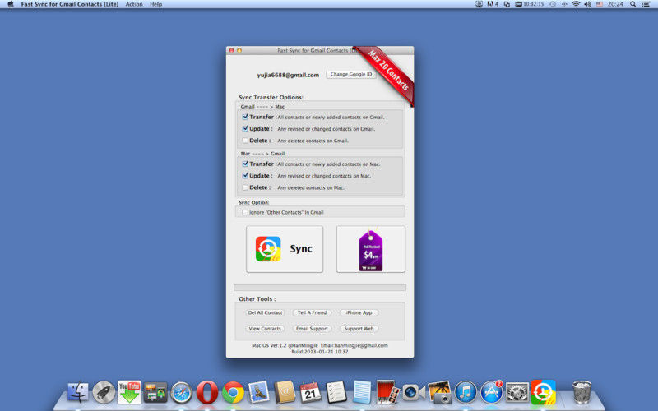Open iPhoto from the dock
Screen dimensions: 658x411
coord(439,393)
